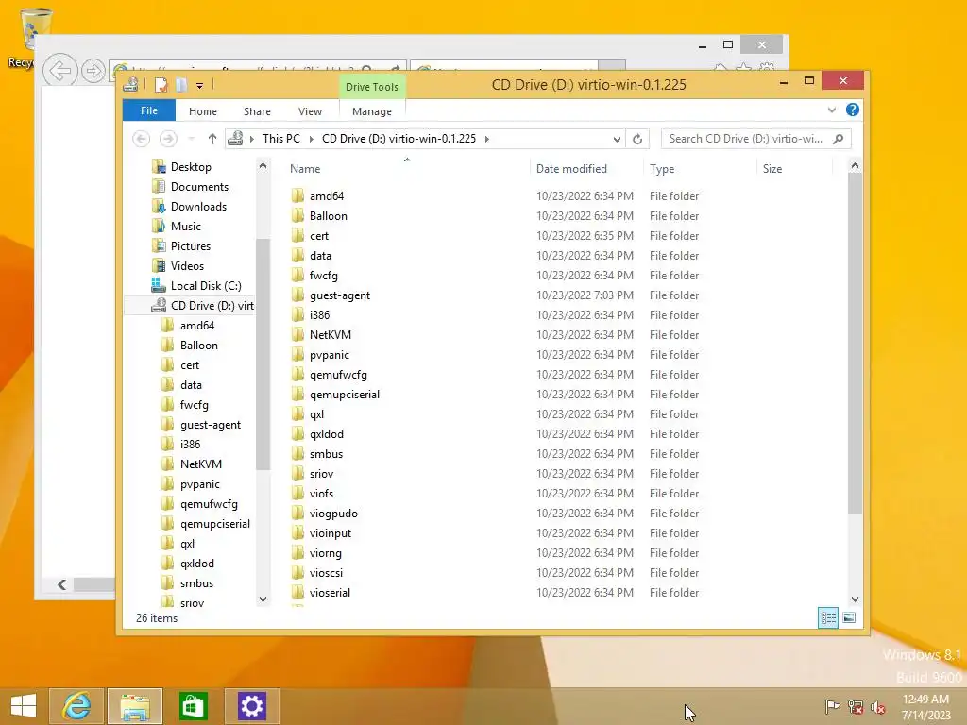Switch to the Home ribbon tab
This screenshot has height=725, width=967.
203,111
